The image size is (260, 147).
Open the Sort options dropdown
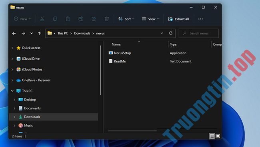126,19
